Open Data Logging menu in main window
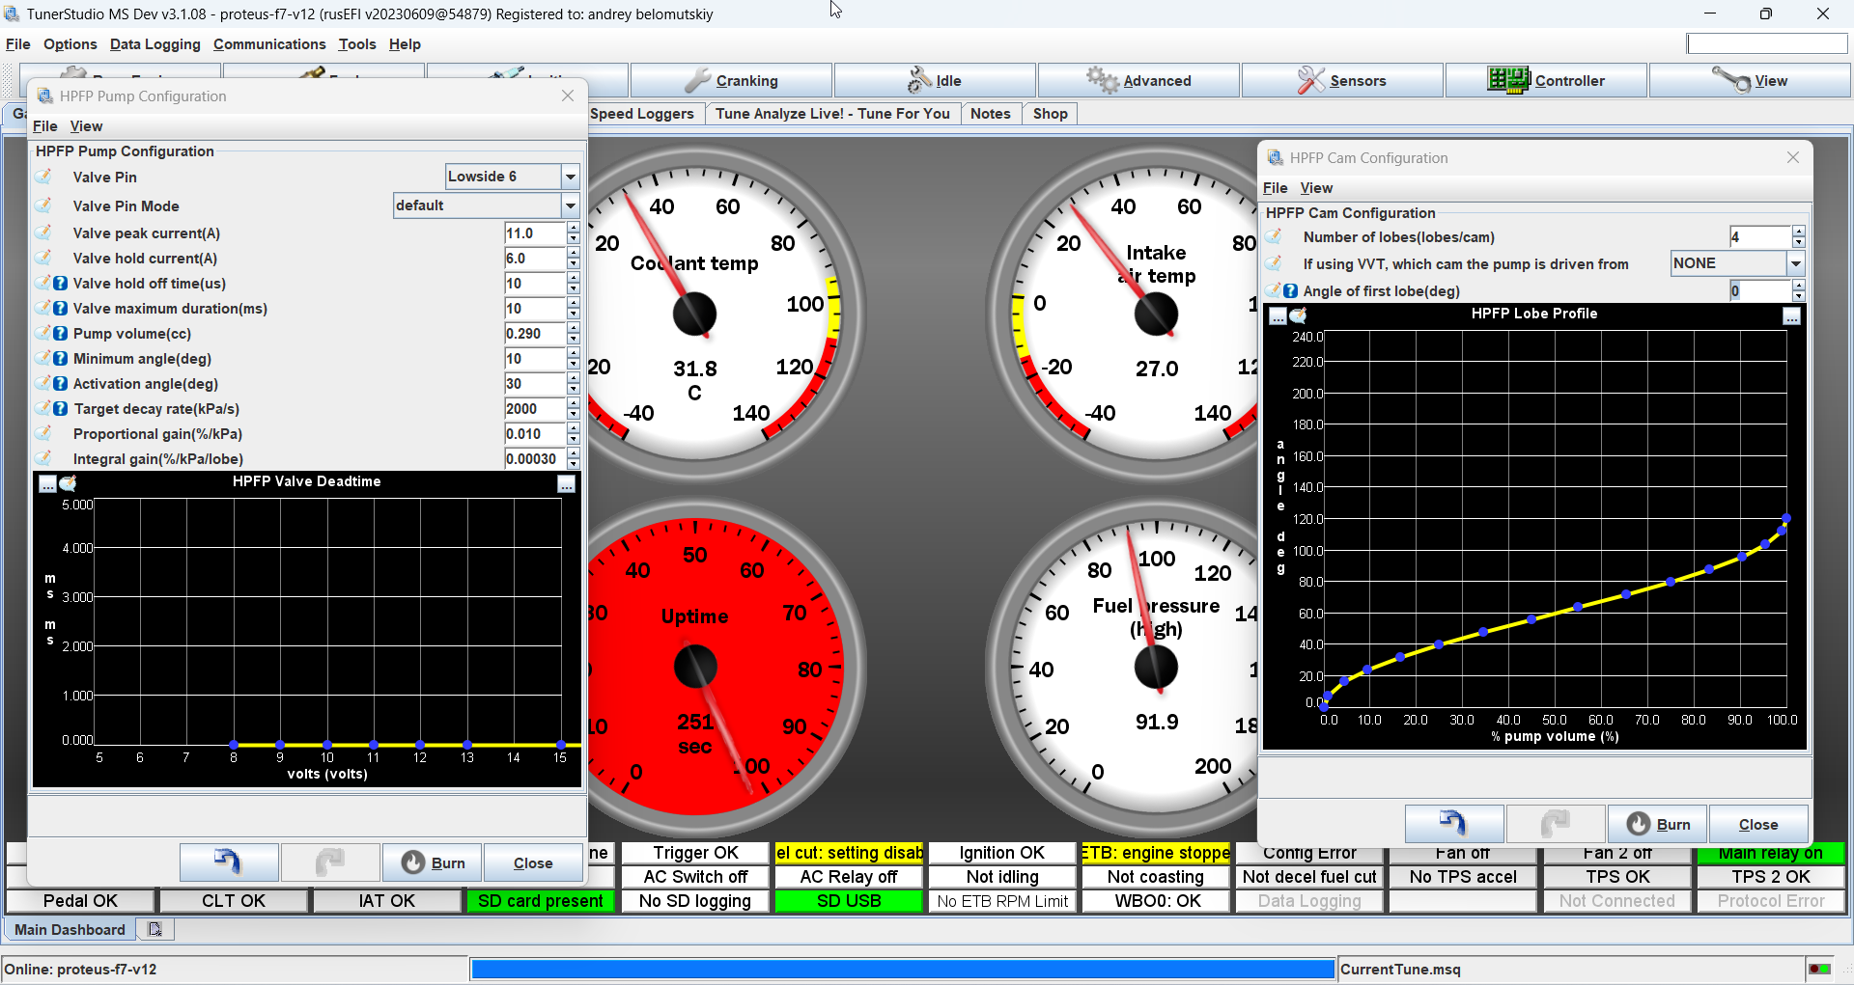This screenshot has width=1854, height=985. point(155,44)
